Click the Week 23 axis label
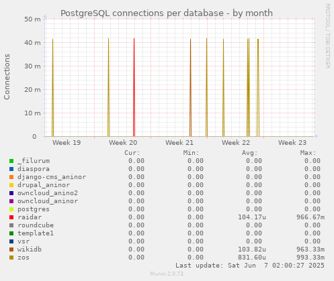This screenshot has width=334, height=281. pos(292,143)
